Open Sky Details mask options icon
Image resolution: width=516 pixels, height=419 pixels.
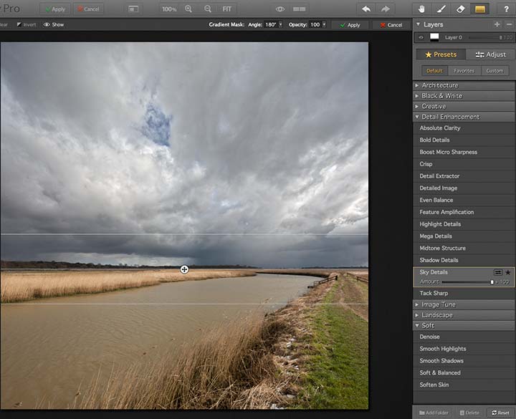498,272
